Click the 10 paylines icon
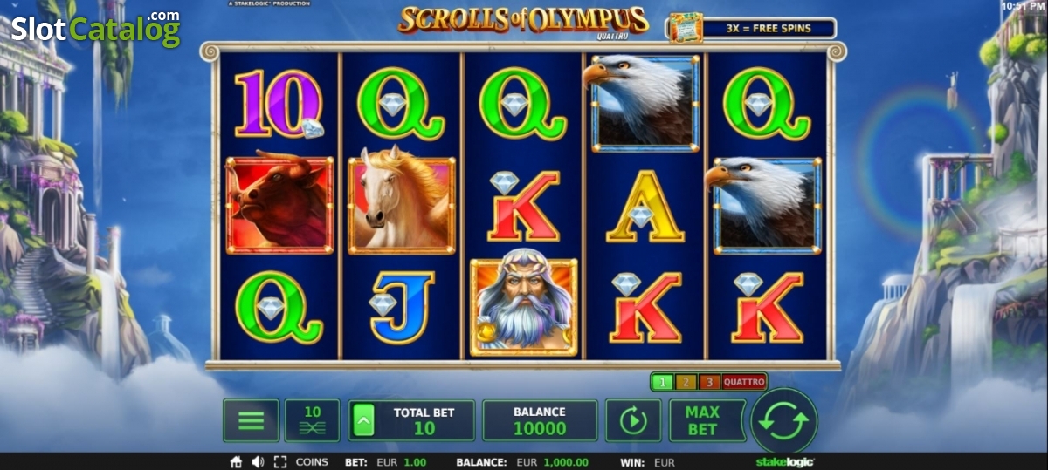The width and height of the screenshot is (1048, 470). [x=312, y=420]
